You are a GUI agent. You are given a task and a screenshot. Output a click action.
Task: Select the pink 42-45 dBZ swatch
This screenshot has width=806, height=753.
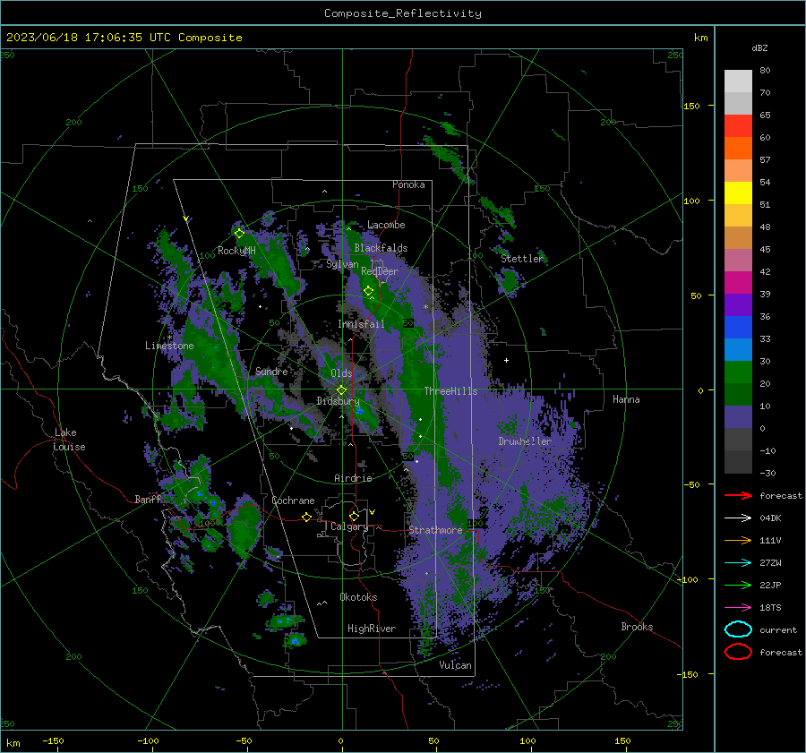pos(738,260)
